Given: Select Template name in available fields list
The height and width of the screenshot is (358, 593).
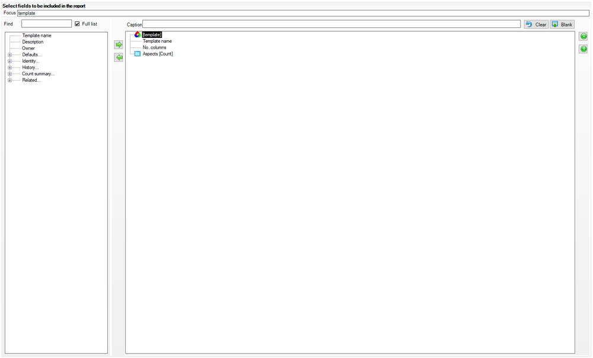Looking at the screenshot, I should tap(37, 36).
